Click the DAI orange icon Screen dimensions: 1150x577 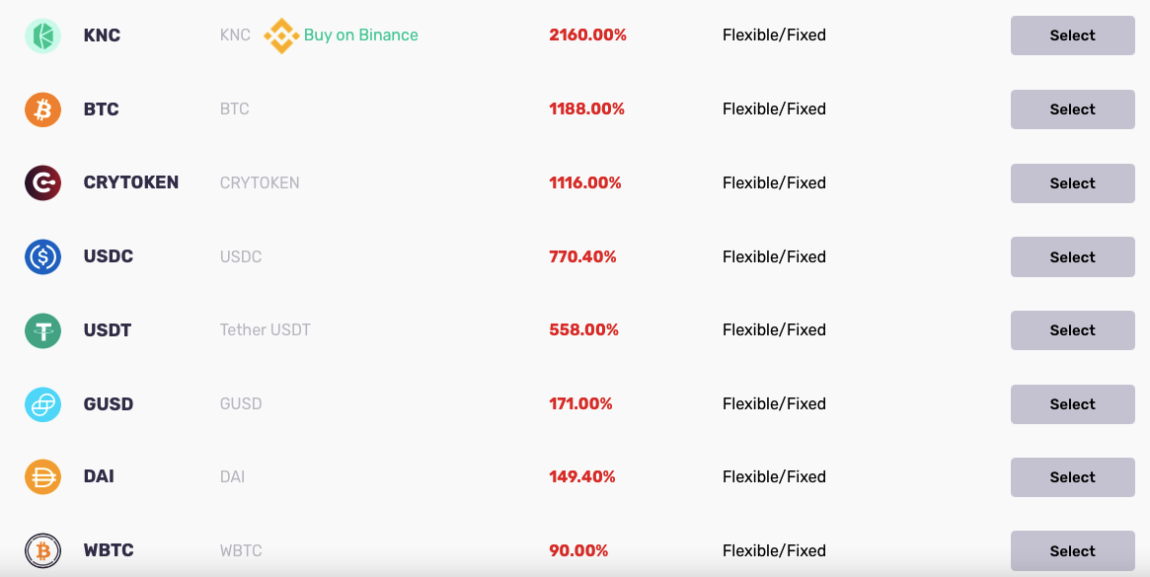(x=42, y=476)
